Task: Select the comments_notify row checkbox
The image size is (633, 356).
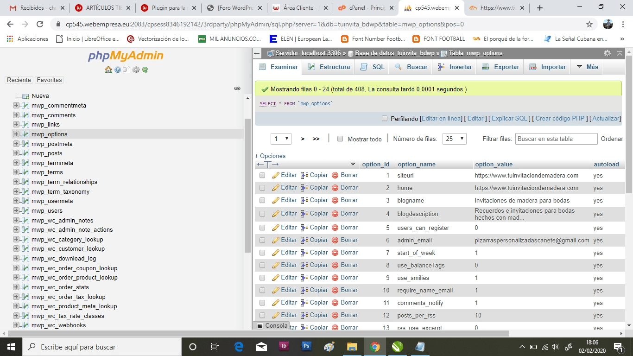Action: click(x=262, y=303)
